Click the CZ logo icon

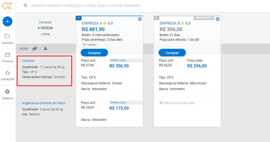point(7,6)
